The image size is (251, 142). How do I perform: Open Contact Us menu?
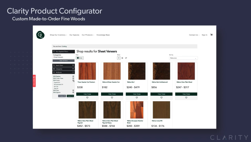click(x=194, y=35)
